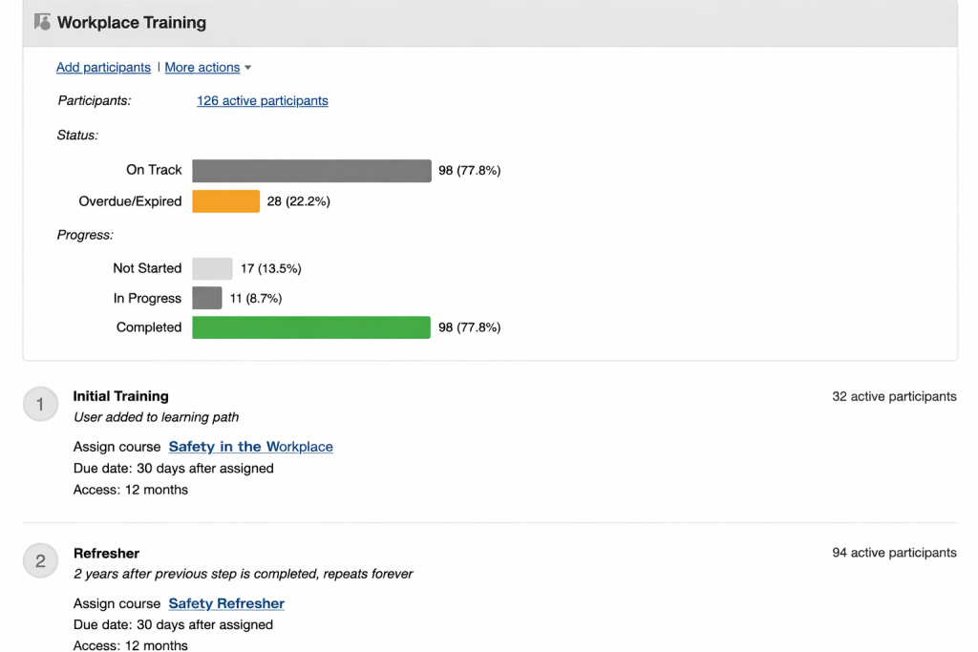The width and height of the screenshot is (978, 652).
Task: Open the Safety in the Workplace course
Action: click(249, 446)
